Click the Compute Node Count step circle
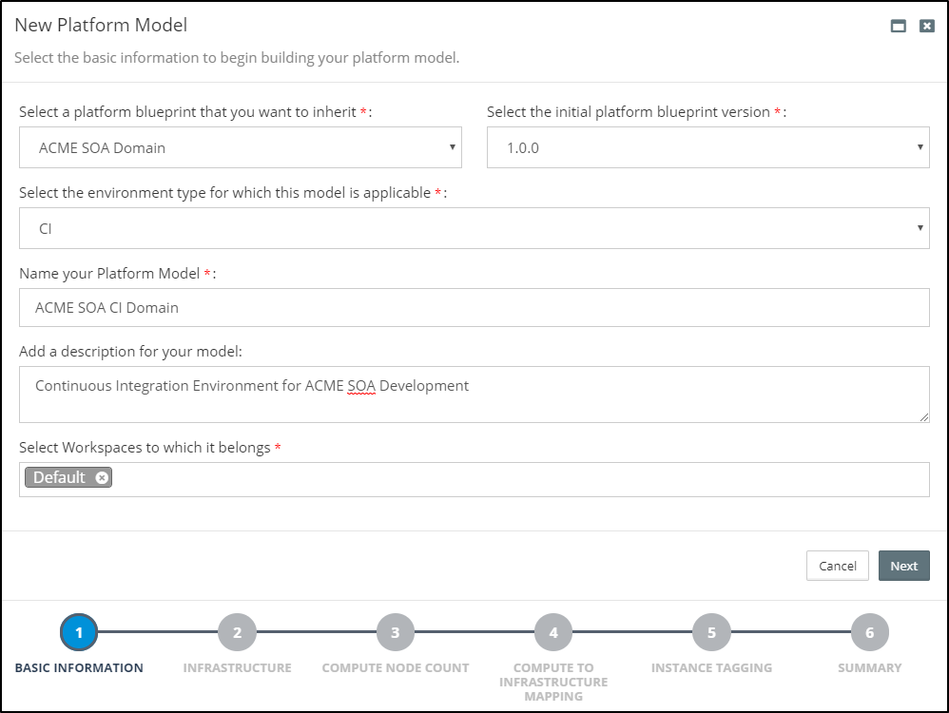 coord(395,631)
